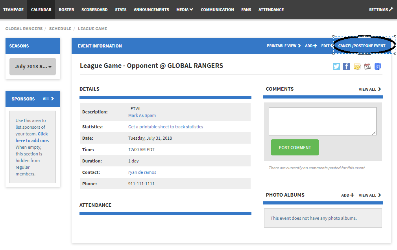Add event to Outlook calendar icon
The height and width of the screenshot is (250, 397).
tap(357, 66)
